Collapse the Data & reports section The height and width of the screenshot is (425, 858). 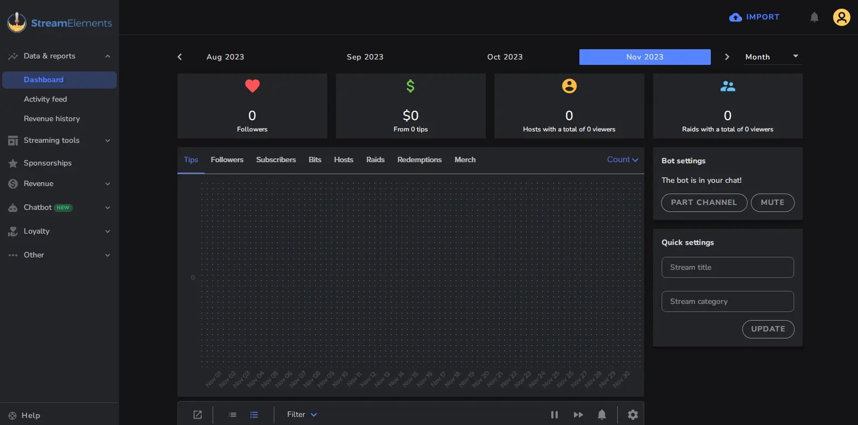coord(108,56)
